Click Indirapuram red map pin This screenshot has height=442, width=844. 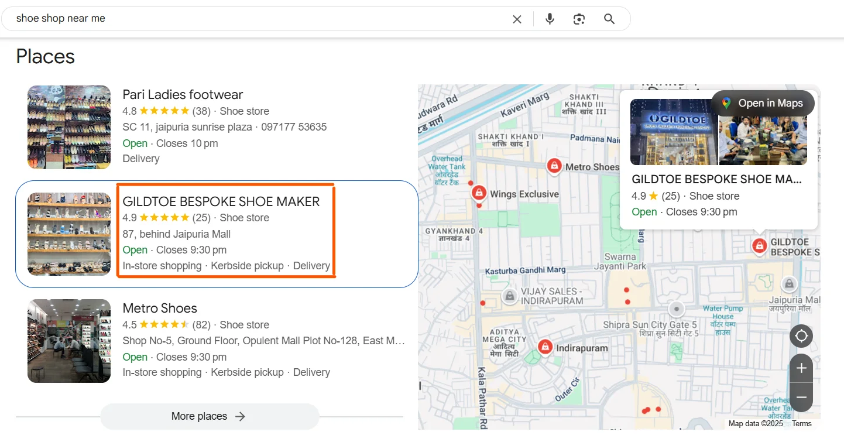pos(545,347)
